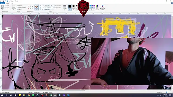Pick the indigo blue palette swatch
Viewport: 173px width, 97px height.
pyautogui.click(x=92, y=6)
